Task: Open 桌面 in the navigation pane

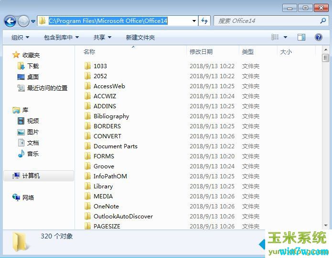Action: click(33, 77)
